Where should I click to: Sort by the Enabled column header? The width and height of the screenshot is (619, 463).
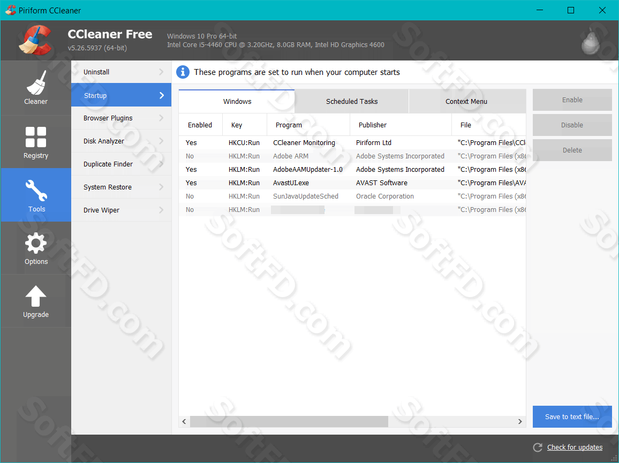point(200,125)
